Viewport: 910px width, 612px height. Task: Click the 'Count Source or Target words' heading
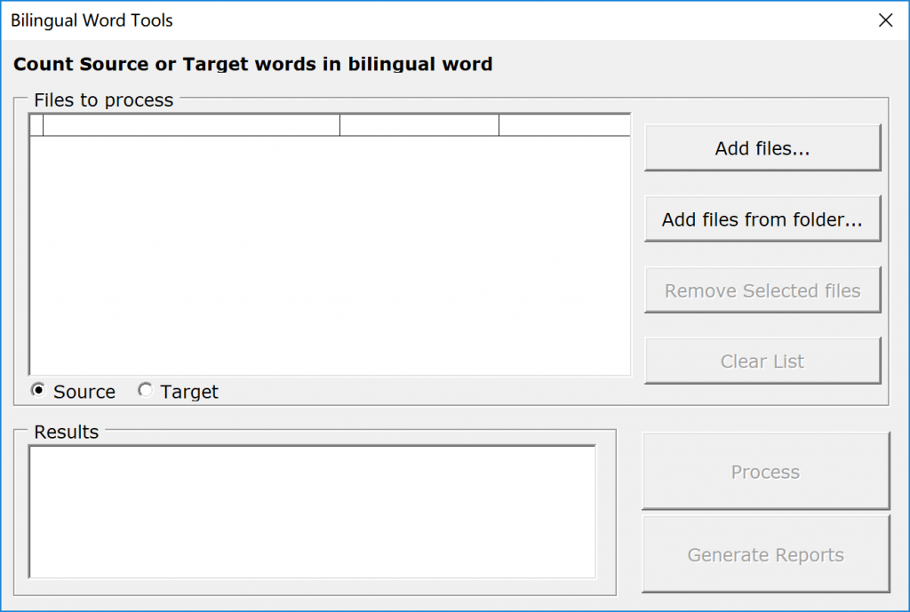pos(253,64)
